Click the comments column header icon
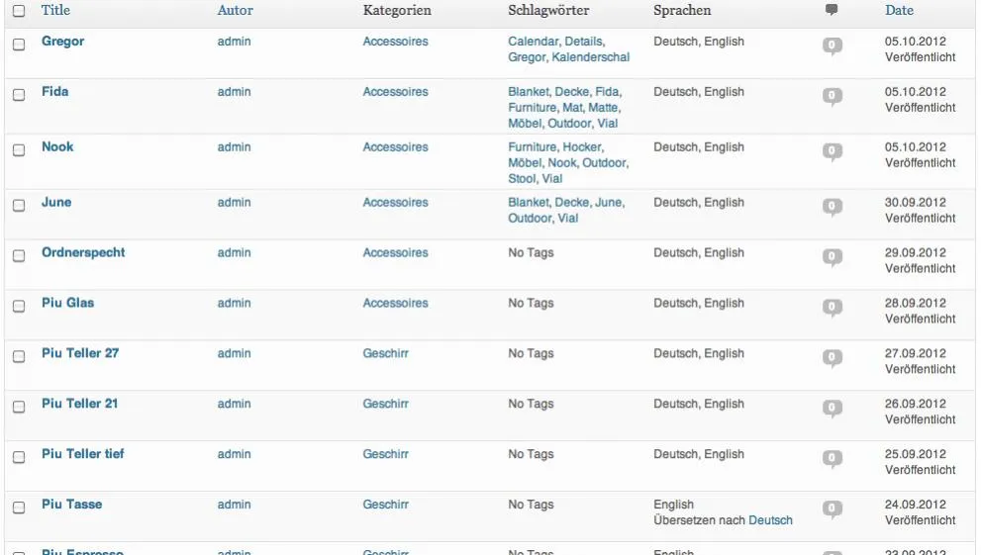 832,9
